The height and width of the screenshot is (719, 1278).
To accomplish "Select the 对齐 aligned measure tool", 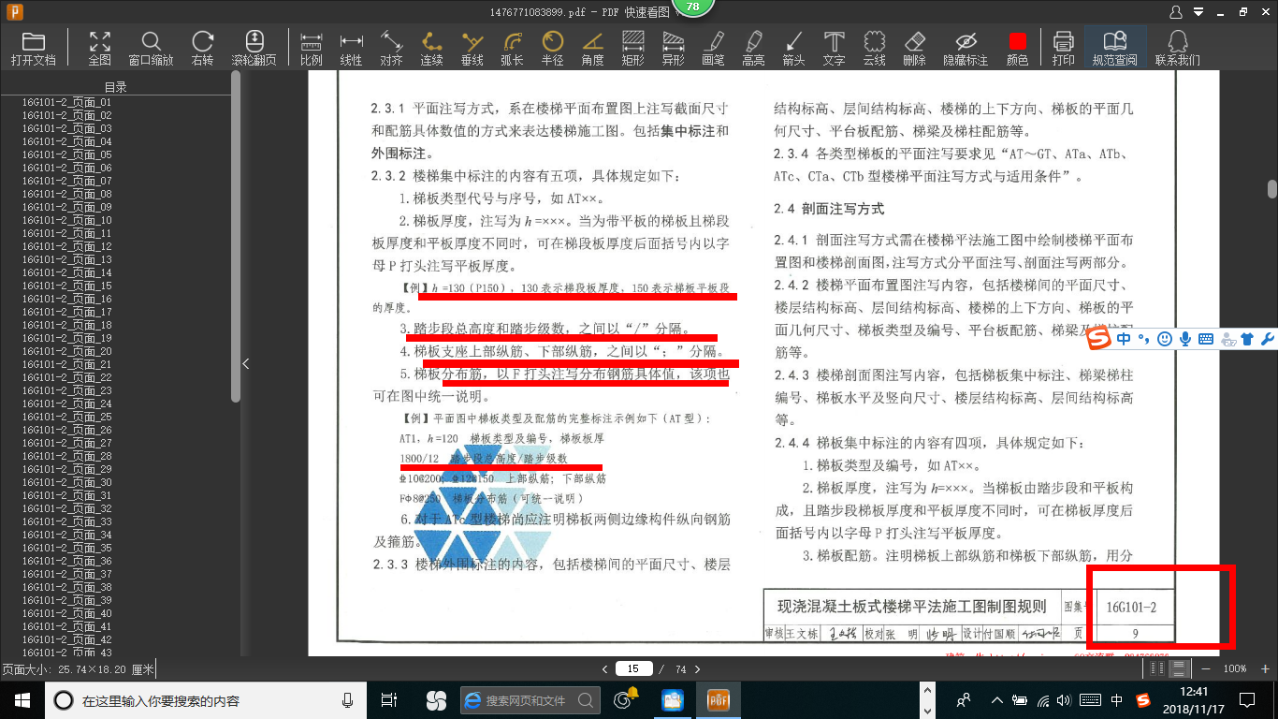I will (x=391, y=48).
